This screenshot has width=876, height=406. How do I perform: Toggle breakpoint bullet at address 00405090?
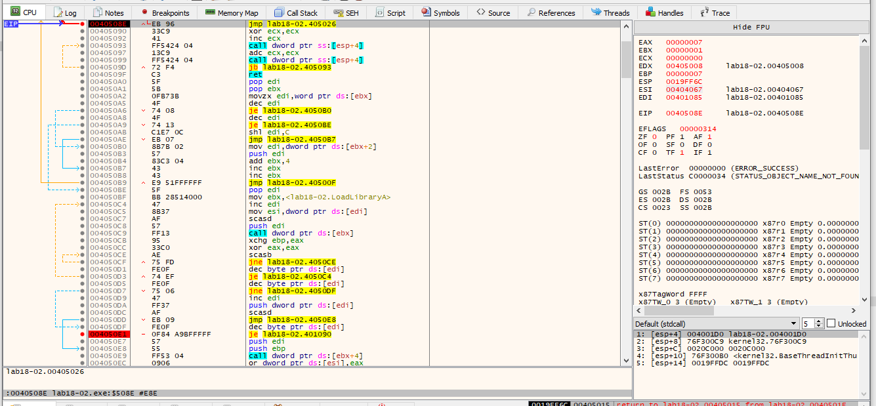[83, 31]
